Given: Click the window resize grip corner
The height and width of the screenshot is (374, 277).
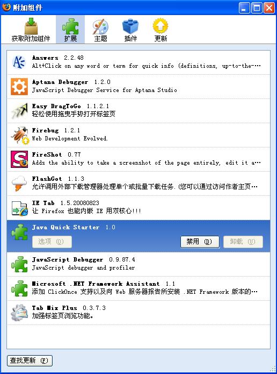Looking at the screenshot, I should (x=273, y=369).
